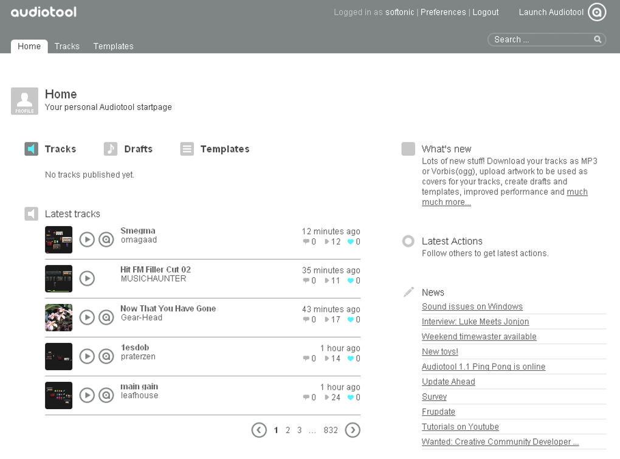Open the 'main gain' track thumbnail by leafhouse
Screen dimensions: 620x459
tap(58, 395)
